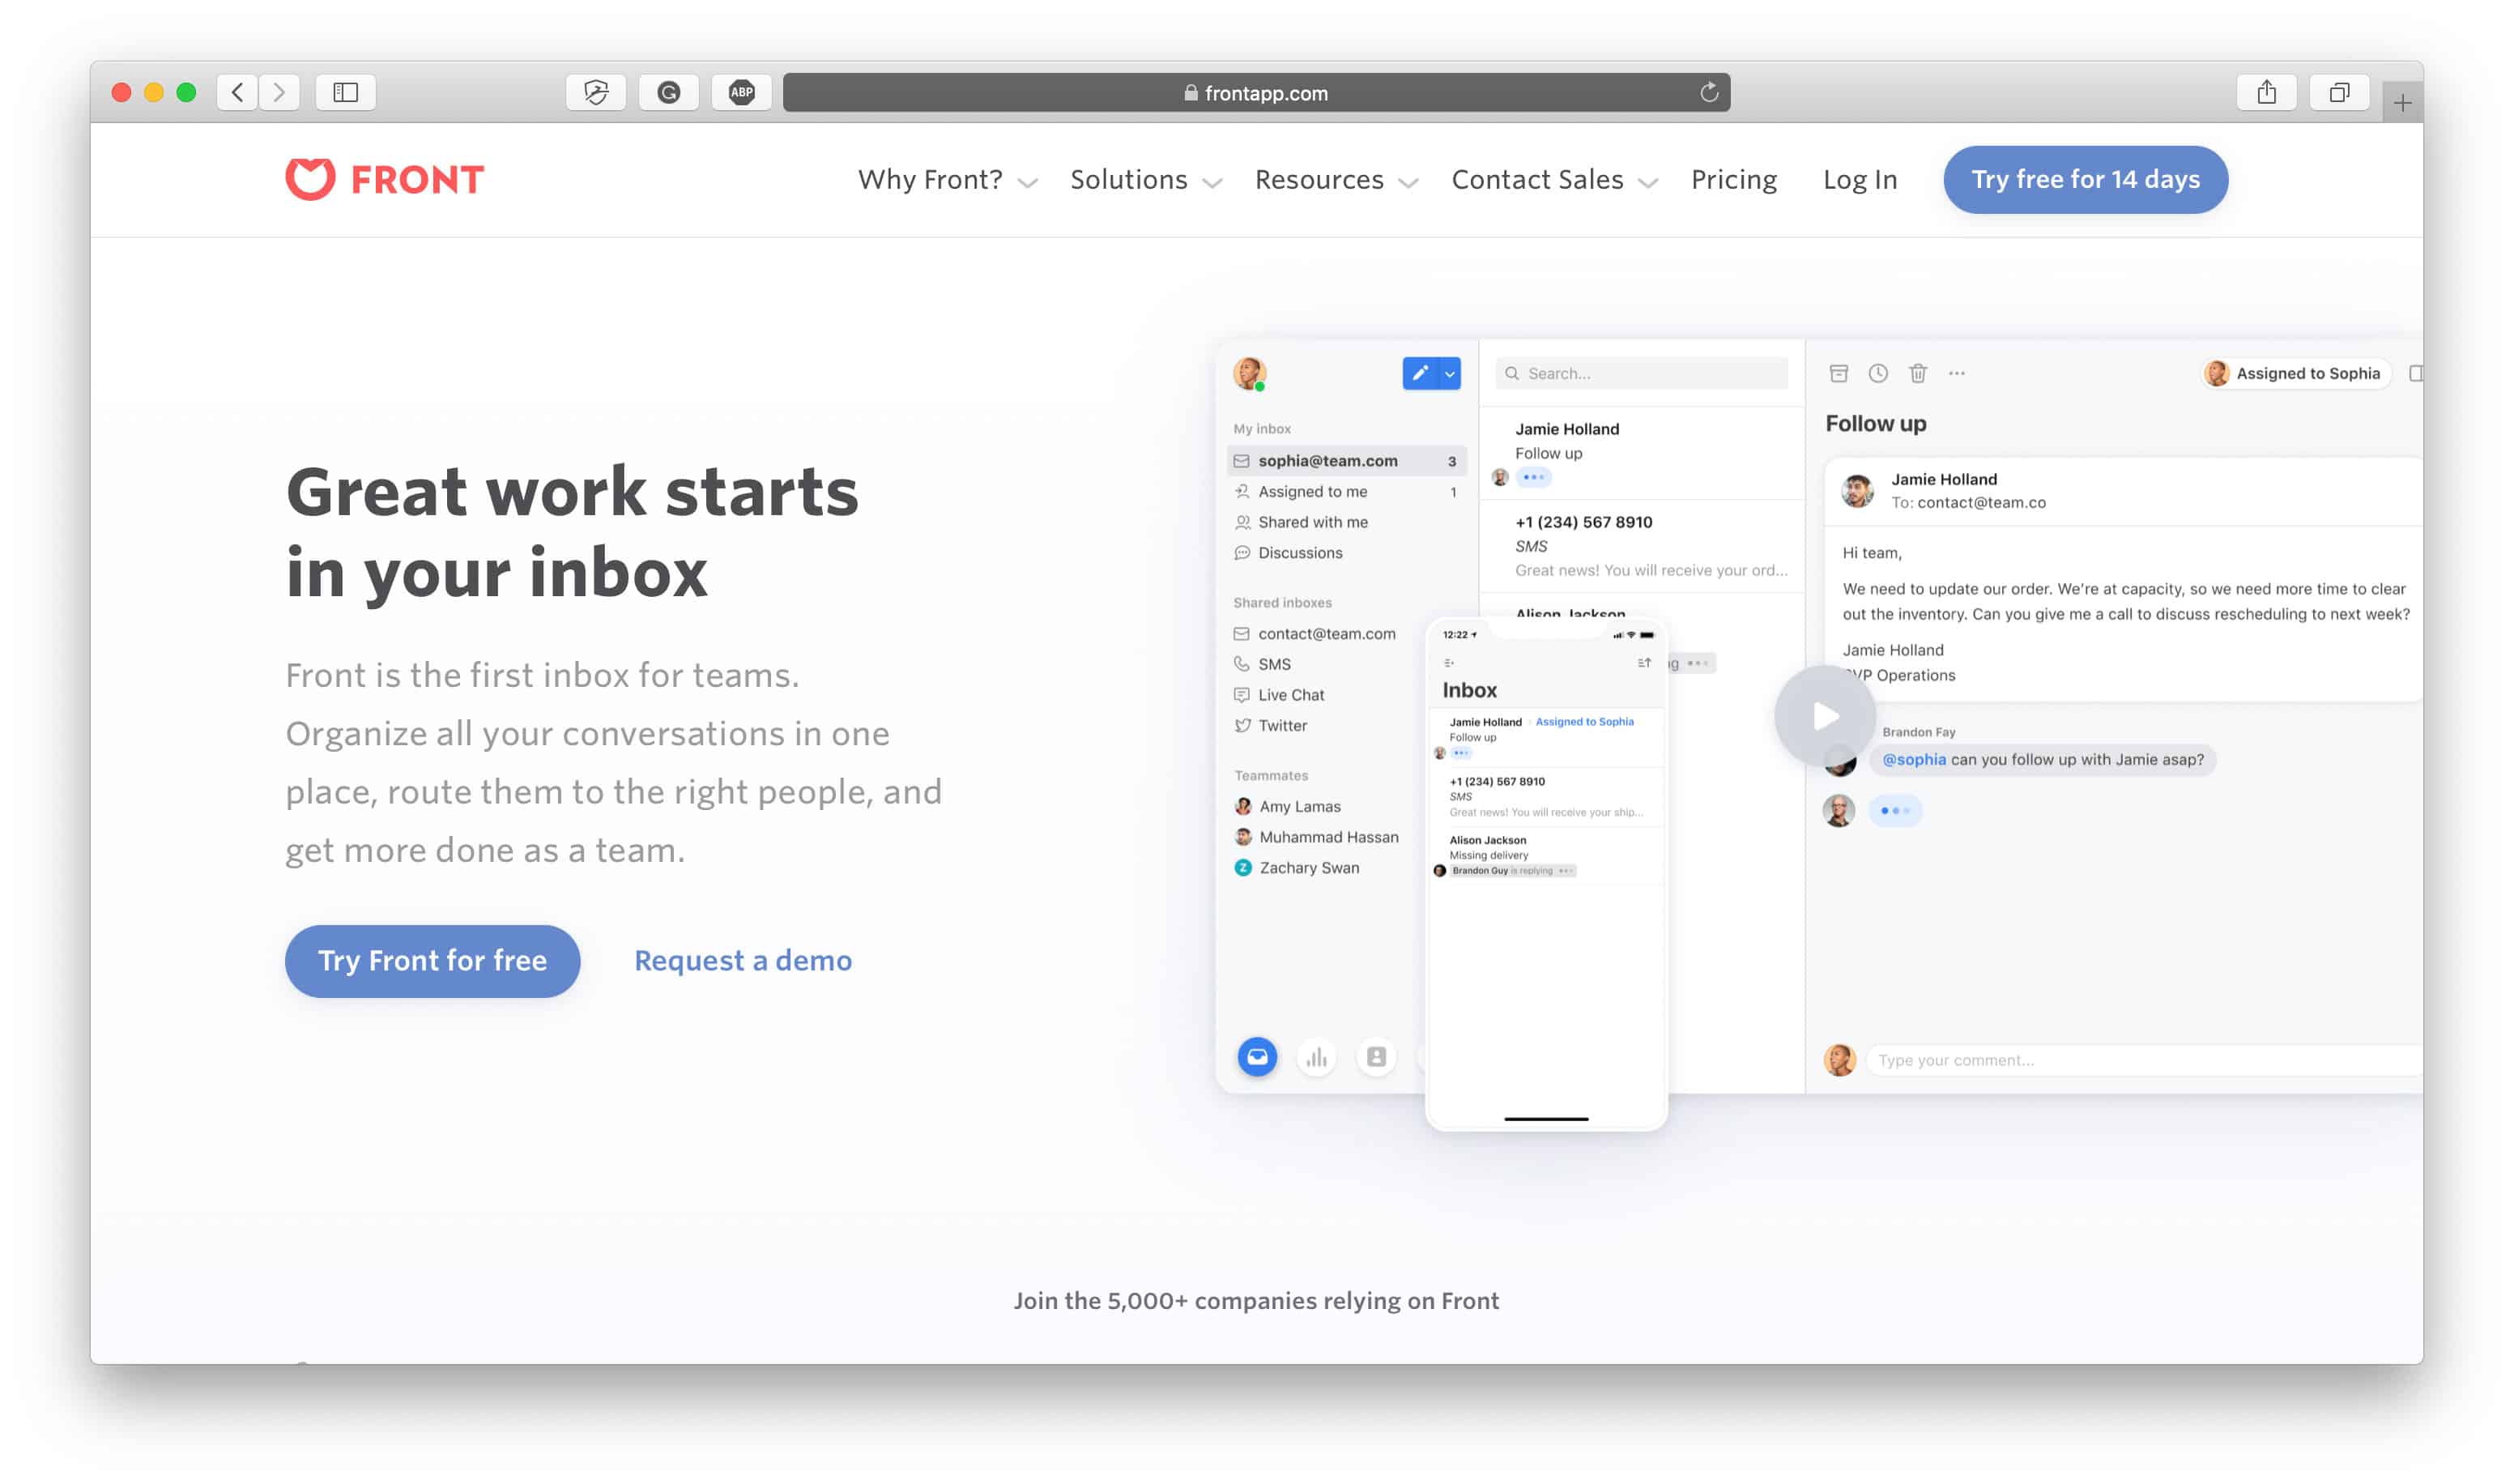The height and width of the screenshot is (1484, 2514).
Task: Click the more options ellipsis icon
Action: [1958, 374]
